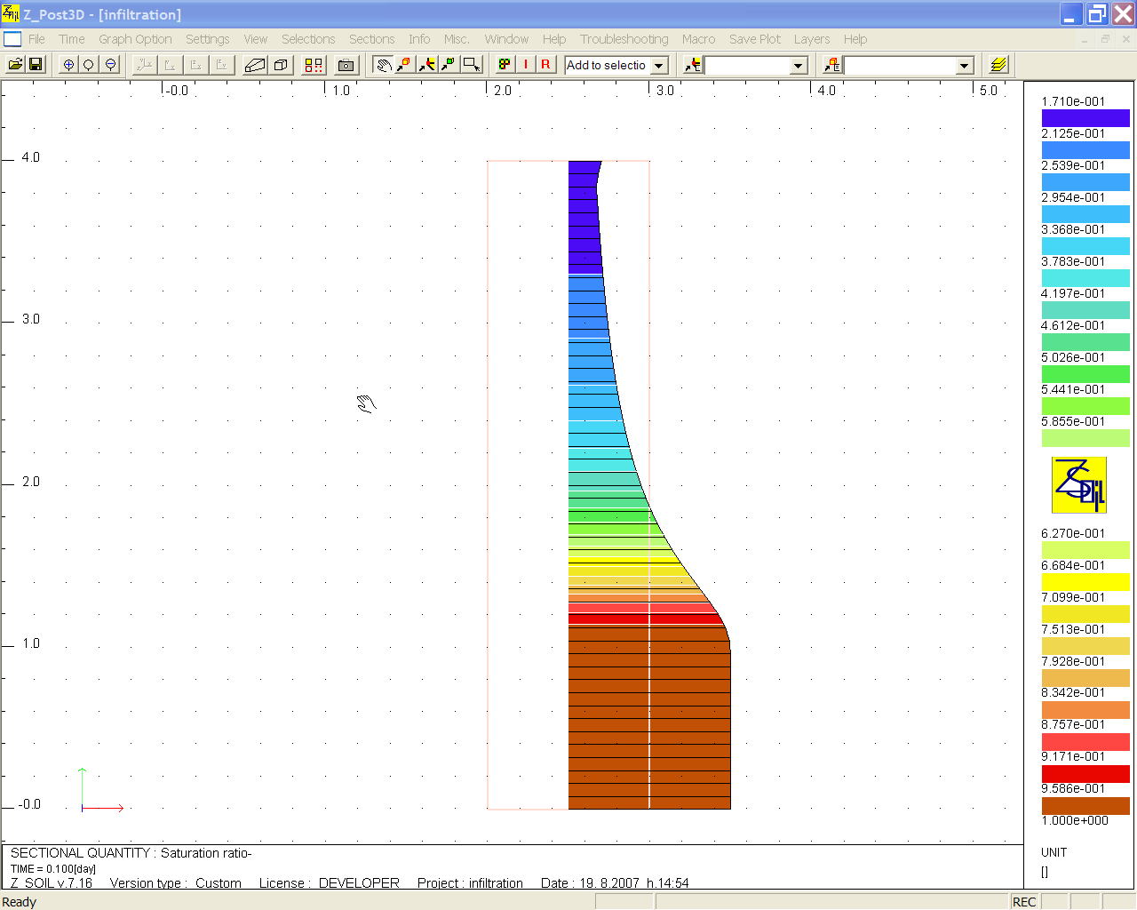Click the Macro menu button
Image resolution: width=1137 pixels, height=910 pixels.
[698, 39]
